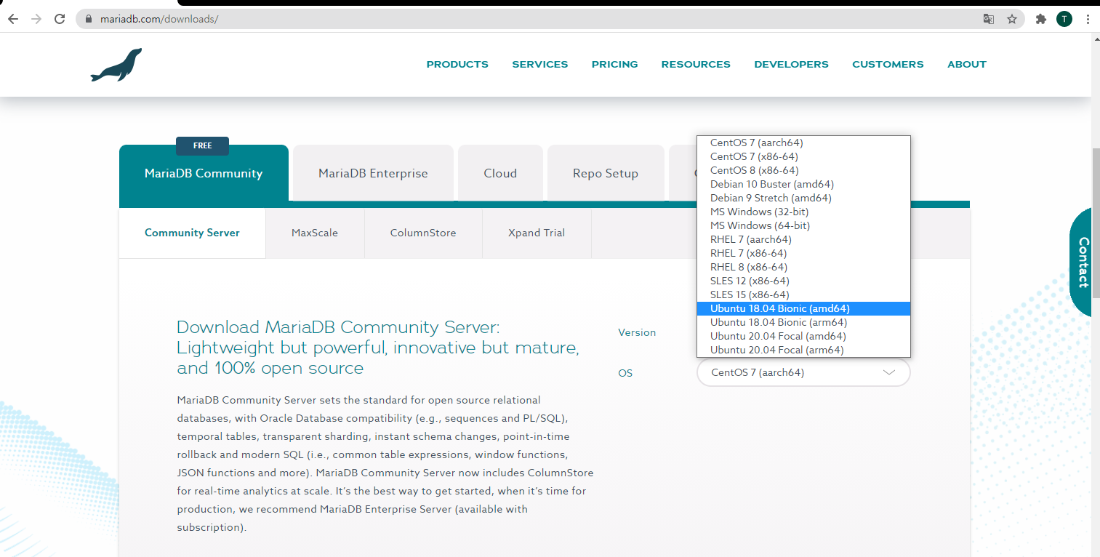Choose CentOS 7 (x86-64) option
Image resolution: width=1100 pixels, height=557 pixels.
point(803,156)
